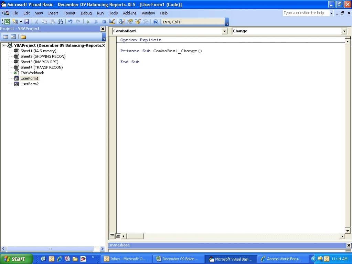Close the Project - VBAProject pane
The width and height of the screenshot is (352, 264).
103,29
